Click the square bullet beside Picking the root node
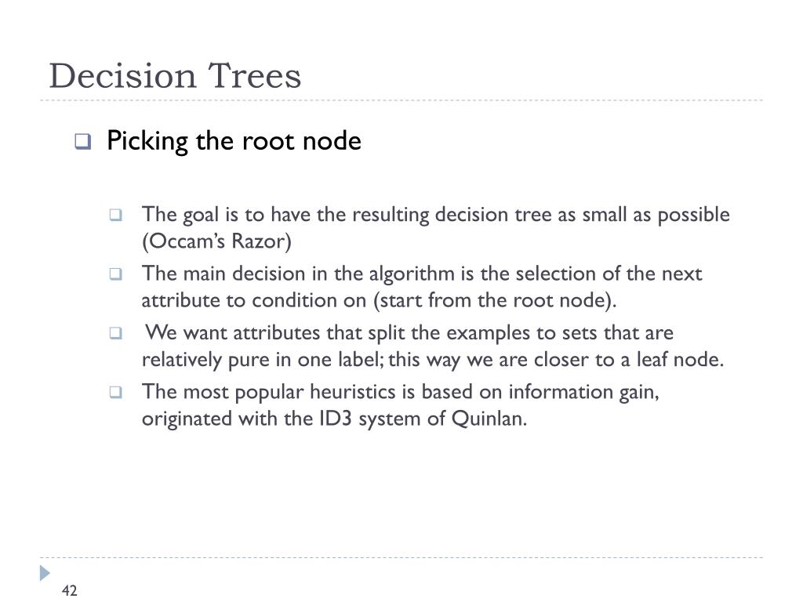This screenshot has height=602, width=803. [x=82, y=141]
